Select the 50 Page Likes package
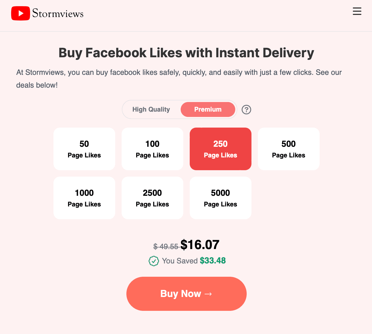 coord(84,149)
